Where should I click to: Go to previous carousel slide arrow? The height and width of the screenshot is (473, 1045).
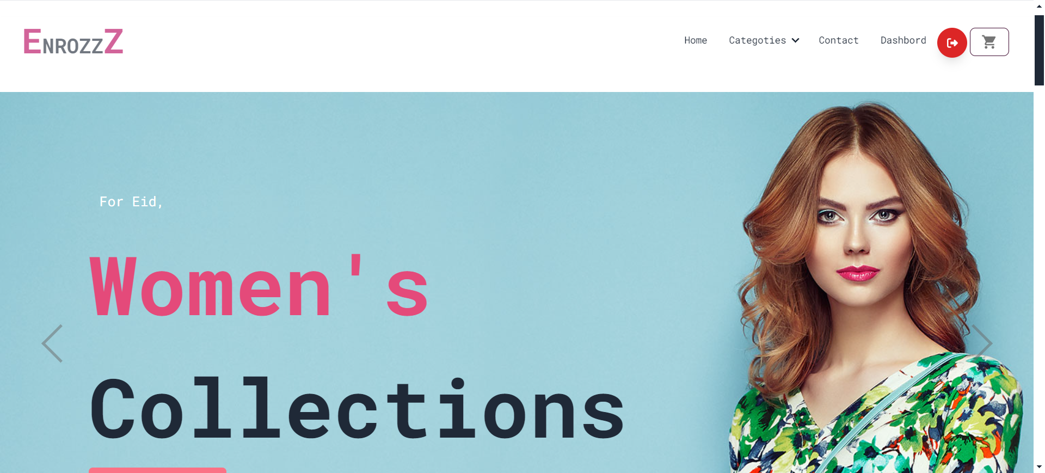tap(52, 343)
